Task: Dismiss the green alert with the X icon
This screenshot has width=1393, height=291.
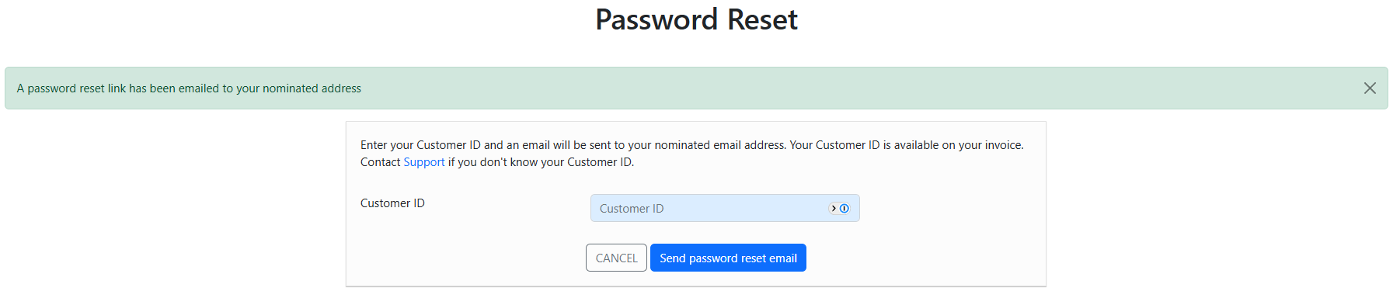Action: coord(1370,88)
